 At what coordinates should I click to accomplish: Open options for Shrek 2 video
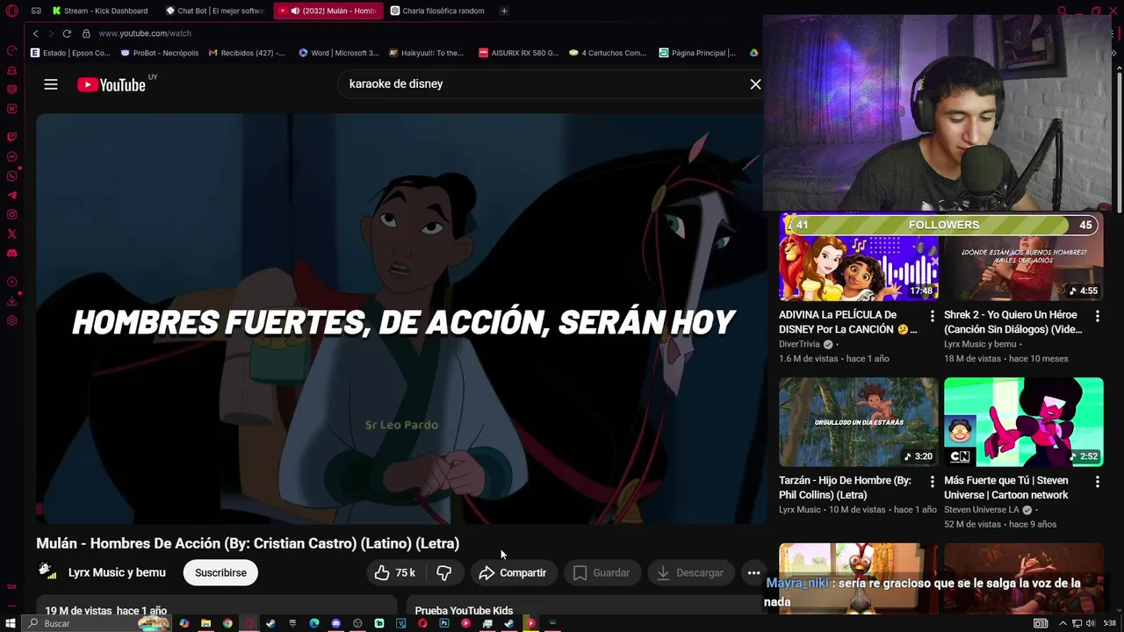[x=1097, y=315]
